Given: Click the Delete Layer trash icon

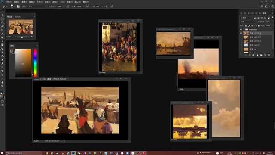Looking at the screenshot, I should pyautogui.click(x=269, y=55).
